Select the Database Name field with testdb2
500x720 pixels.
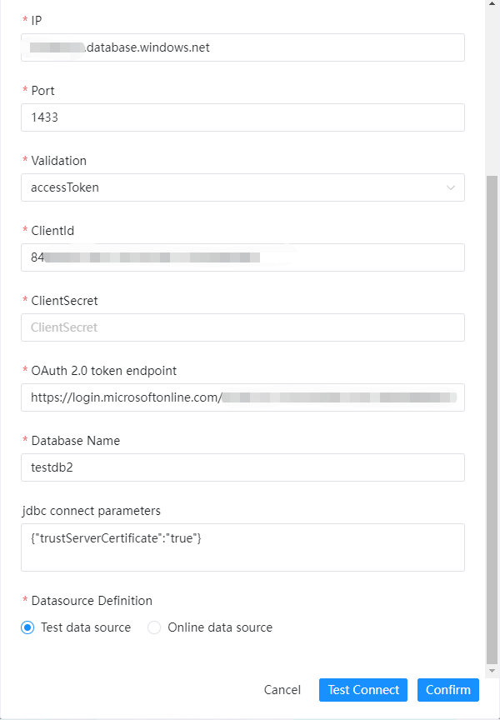tap(242, 467)
